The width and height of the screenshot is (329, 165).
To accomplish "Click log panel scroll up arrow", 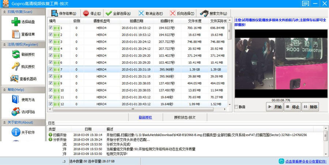I will (325, 128).
